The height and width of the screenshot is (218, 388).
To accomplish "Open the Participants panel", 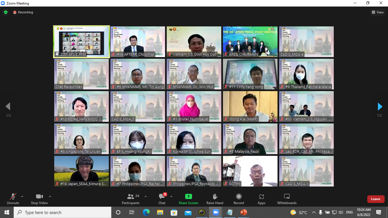I will [x=131, y=199].
